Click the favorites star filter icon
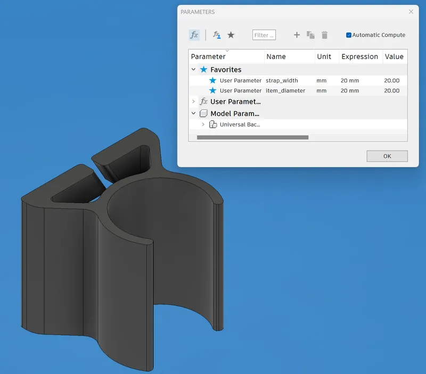 (x=231, y=35)
